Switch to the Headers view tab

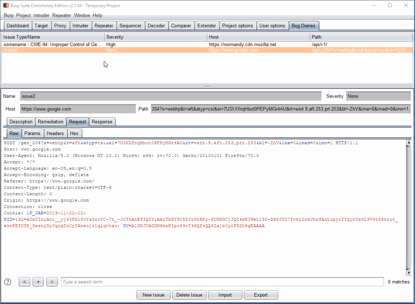55,133
